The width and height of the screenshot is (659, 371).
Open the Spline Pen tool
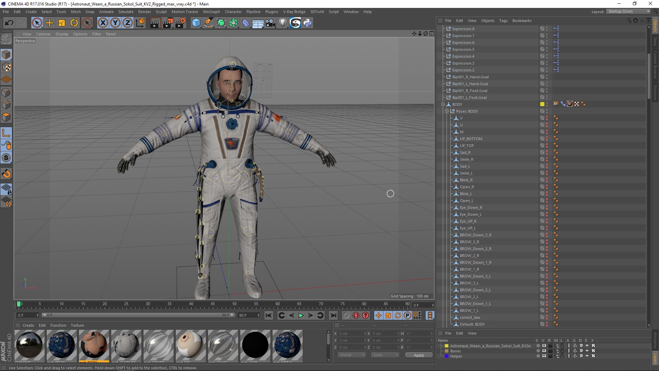tap(208, 23)
